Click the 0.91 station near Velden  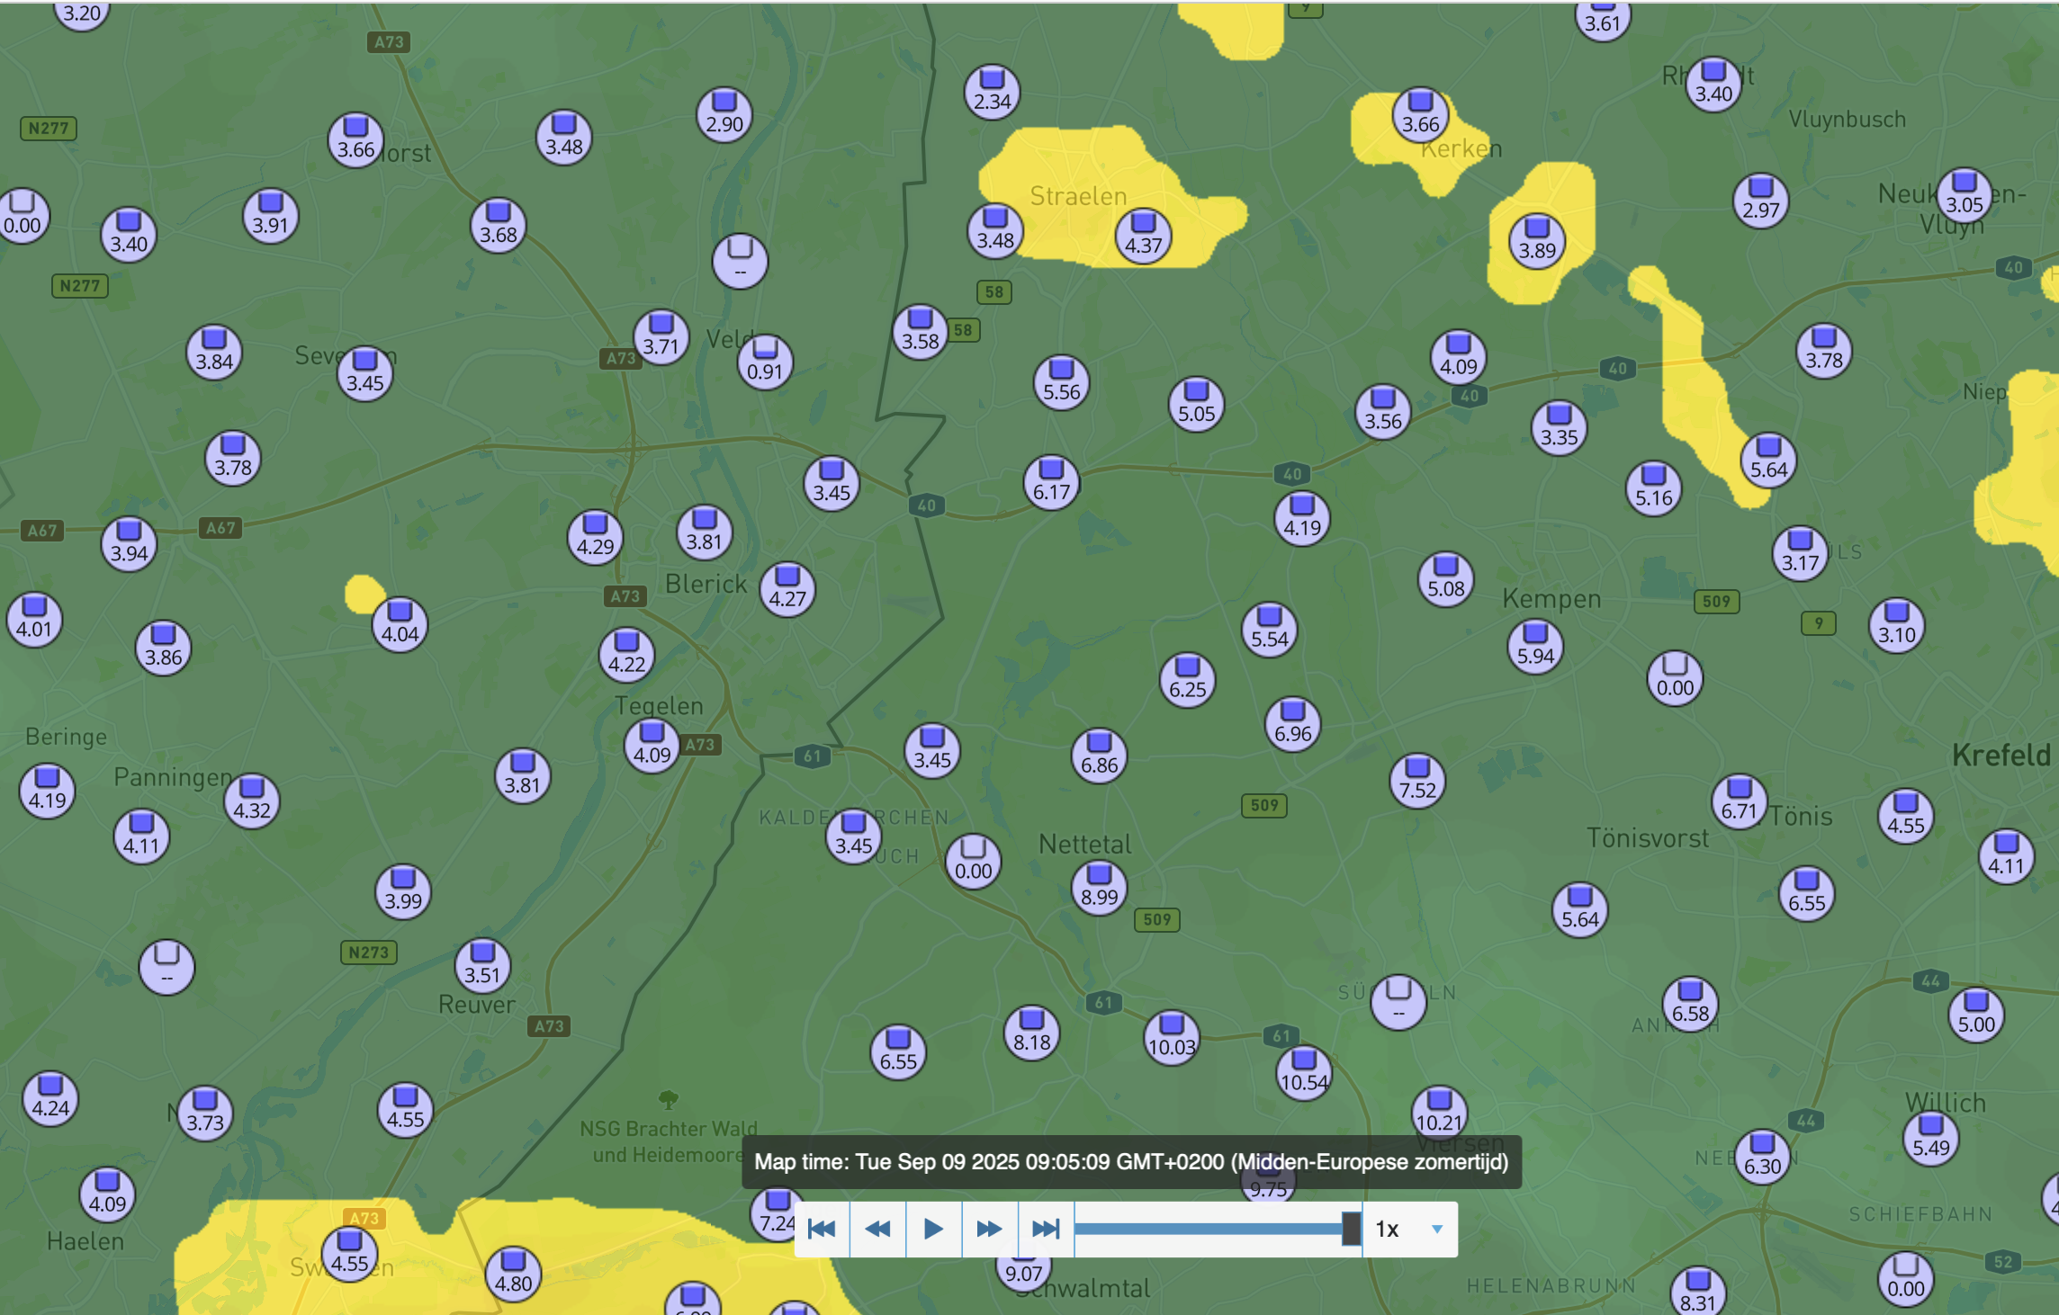coord(765,362)
